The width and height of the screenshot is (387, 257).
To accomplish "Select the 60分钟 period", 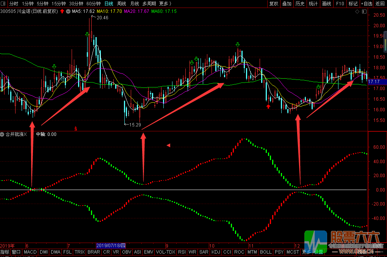I will pos(94,4).
